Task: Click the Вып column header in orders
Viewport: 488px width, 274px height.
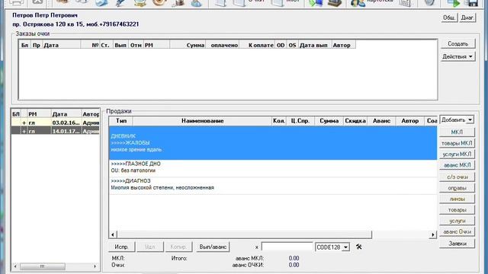Action: tap(120, 45)
